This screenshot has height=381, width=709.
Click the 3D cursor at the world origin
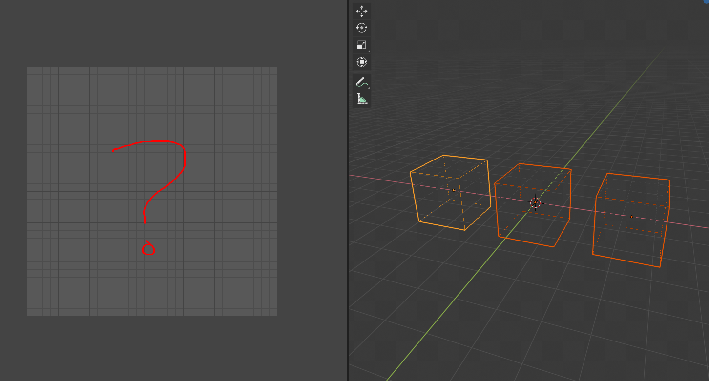tap(535, 202)
